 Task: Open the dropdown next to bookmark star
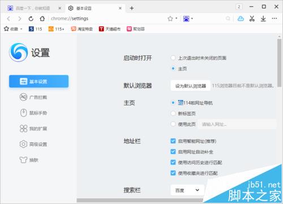click(x=176, y=18)
